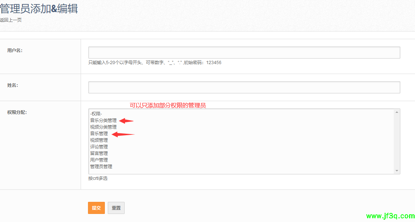Click the permission list scrollbar track
Viewport: 415px width, 222px height.
396,141
